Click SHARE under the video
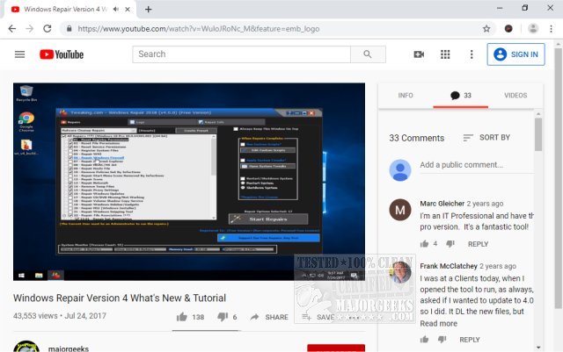The height and width of the screenshot is (352, 563). pyautogui.click(x=270, y=317)
